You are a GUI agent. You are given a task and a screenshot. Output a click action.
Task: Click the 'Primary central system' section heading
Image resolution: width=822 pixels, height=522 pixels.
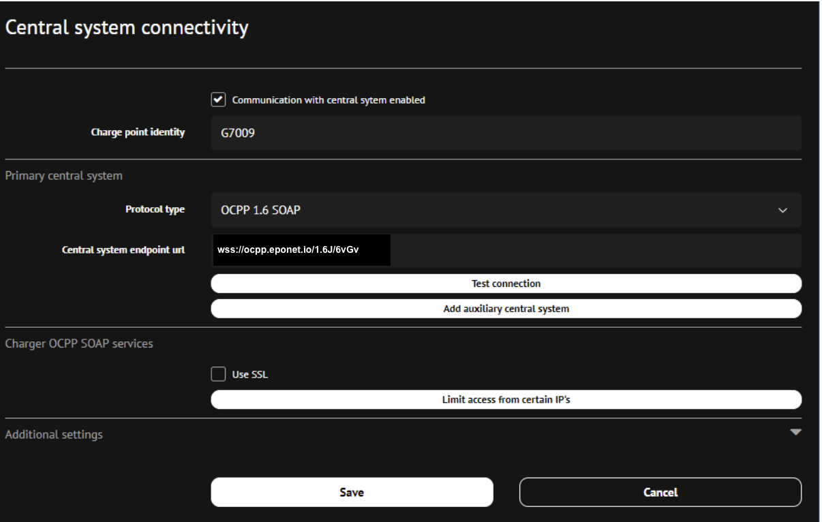click(64, 176)
